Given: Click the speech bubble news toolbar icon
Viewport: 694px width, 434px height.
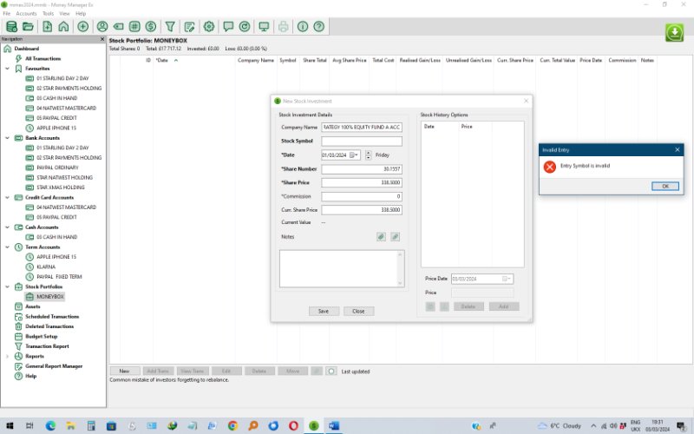Looking at the screenshot, I should 228,27.
